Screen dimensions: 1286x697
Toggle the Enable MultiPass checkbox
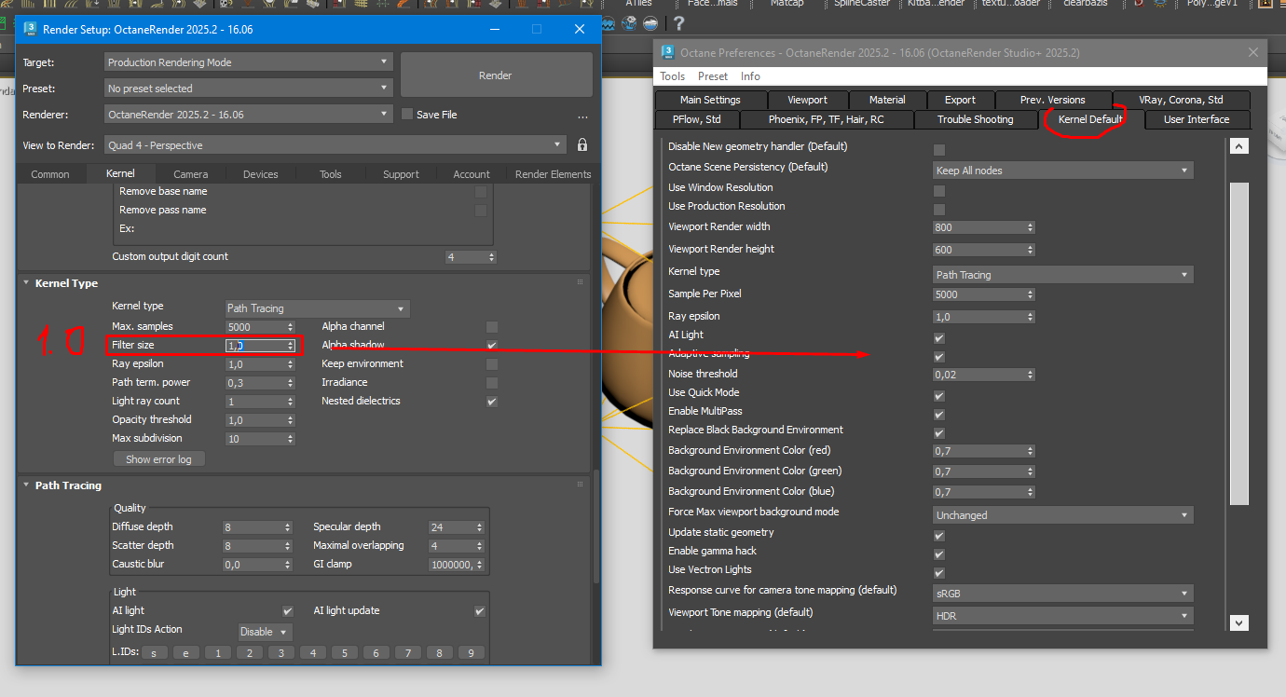939,415
